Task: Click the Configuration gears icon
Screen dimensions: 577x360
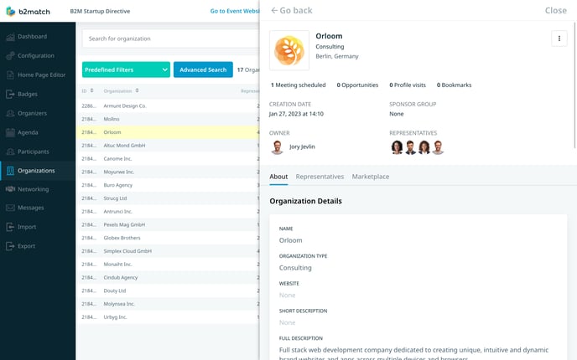Action: pyautogui.click(x=10, y=56)
